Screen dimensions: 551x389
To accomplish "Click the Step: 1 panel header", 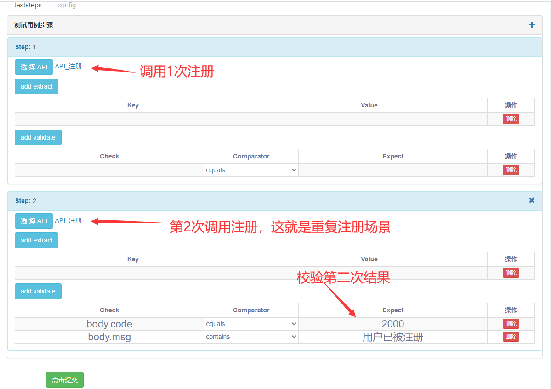I will click(x=274, y=47).
